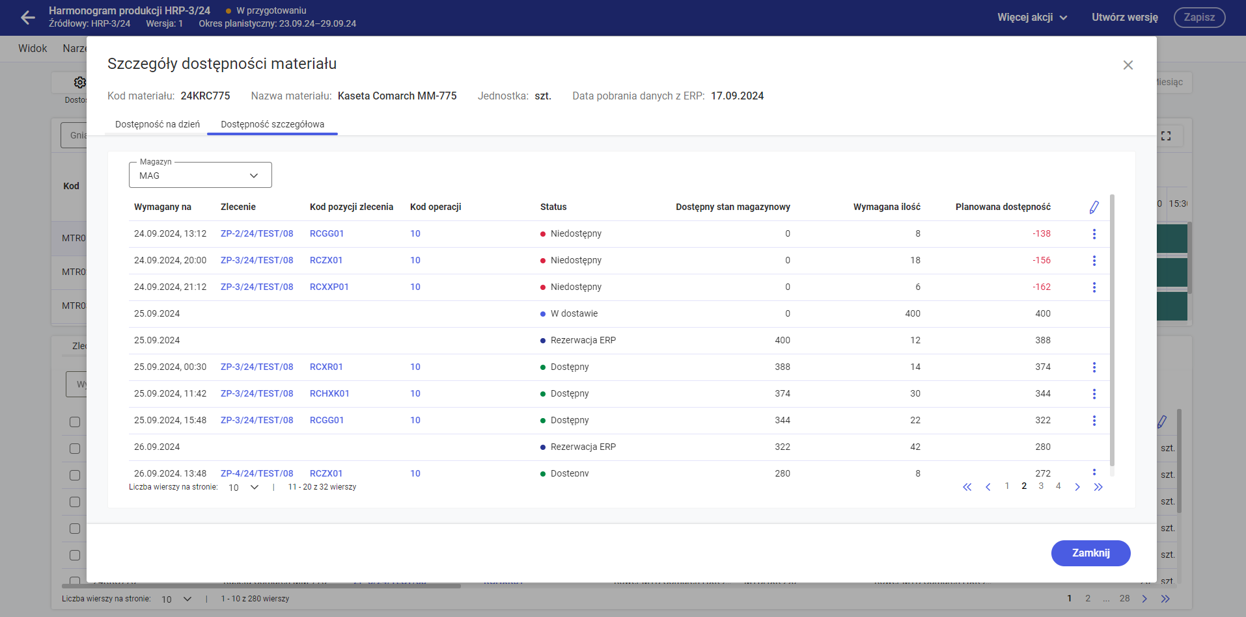The height and width of the screenshot is (617, 1246).
Task: Open the Więcej akcji menu
Action: (x=1032, y=18)
